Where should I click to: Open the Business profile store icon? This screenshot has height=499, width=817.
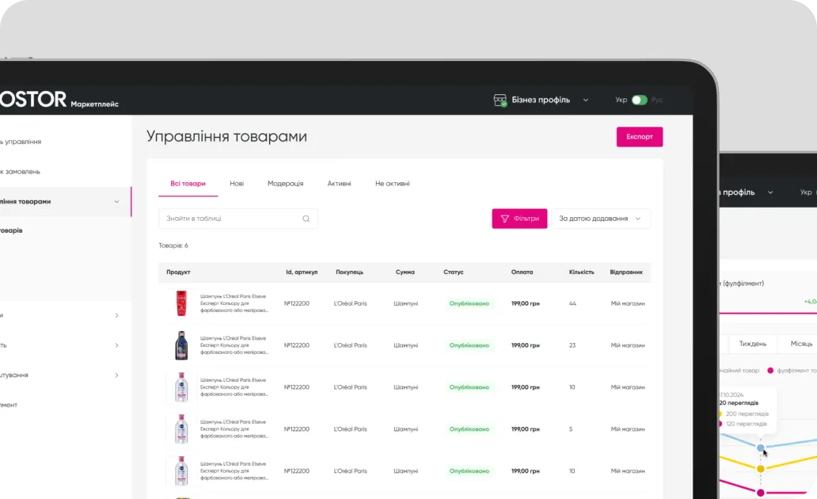tap(500, 100)
